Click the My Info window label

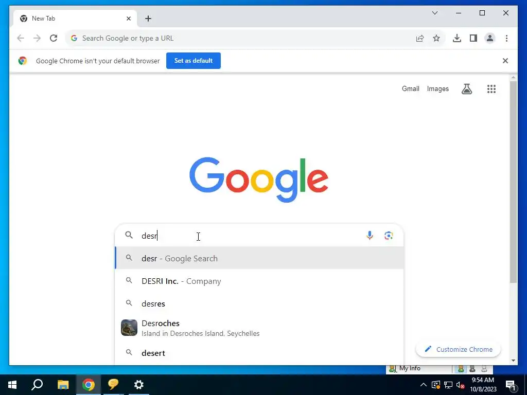410,368
